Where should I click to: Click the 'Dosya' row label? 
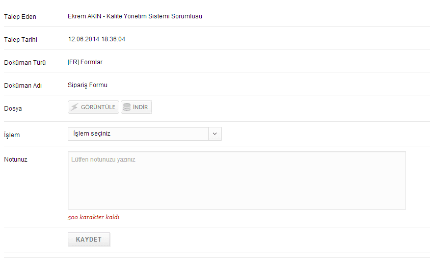point(13,109)
